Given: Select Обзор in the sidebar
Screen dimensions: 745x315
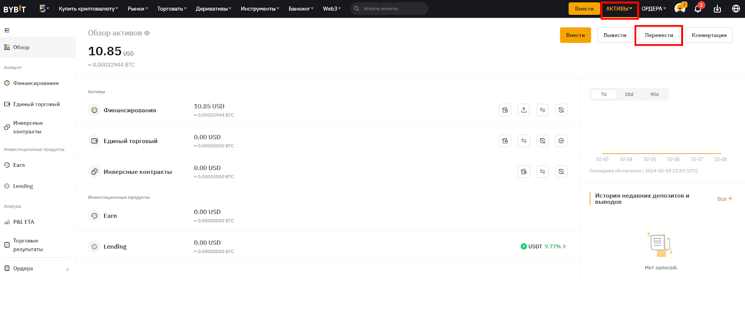Looking at the screenshot, I should click(x=37, y=47).
